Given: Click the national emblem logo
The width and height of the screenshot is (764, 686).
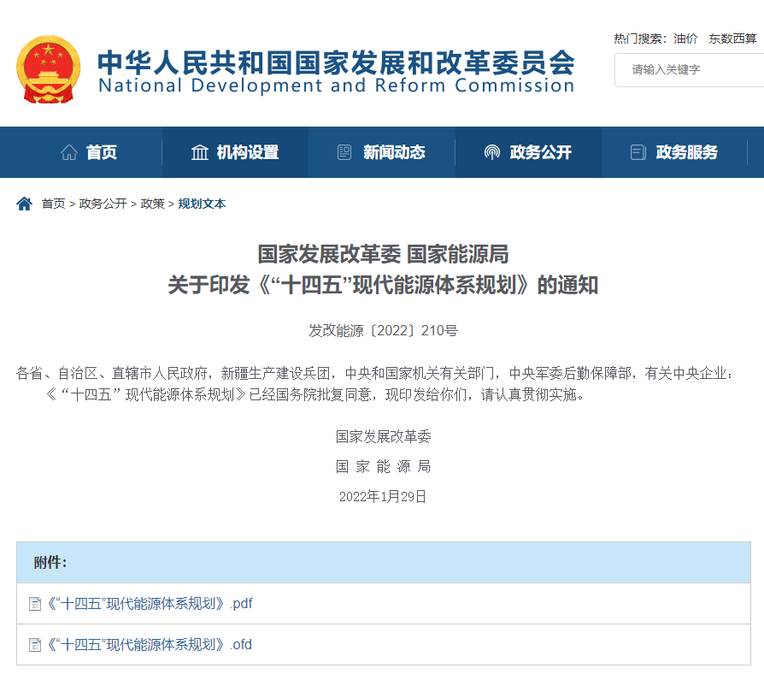Looking at the screenshot, I should pos(49,68).
